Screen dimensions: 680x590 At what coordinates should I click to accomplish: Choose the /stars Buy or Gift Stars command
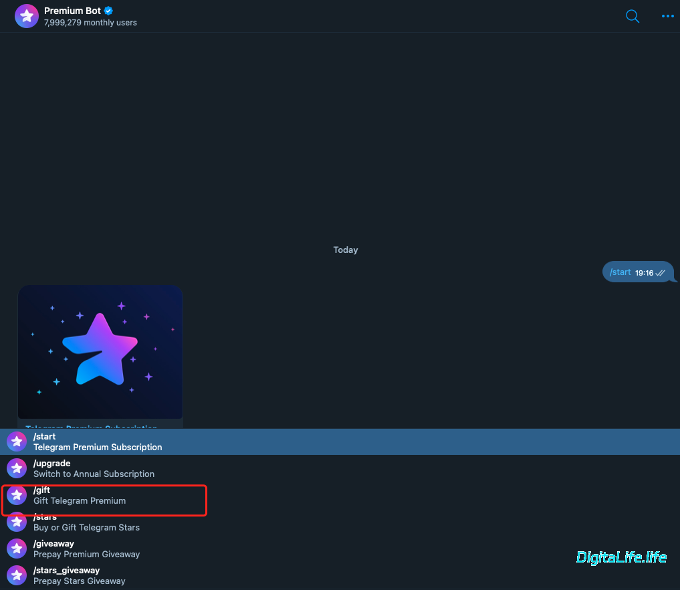(x=86, y=524)
